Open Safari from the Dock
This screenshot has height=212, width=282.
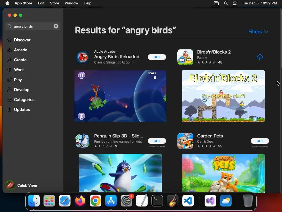pos(65,201)
